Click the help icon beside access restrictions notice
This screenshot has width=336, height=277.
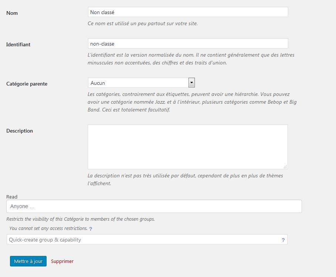(x=91, y=229)
